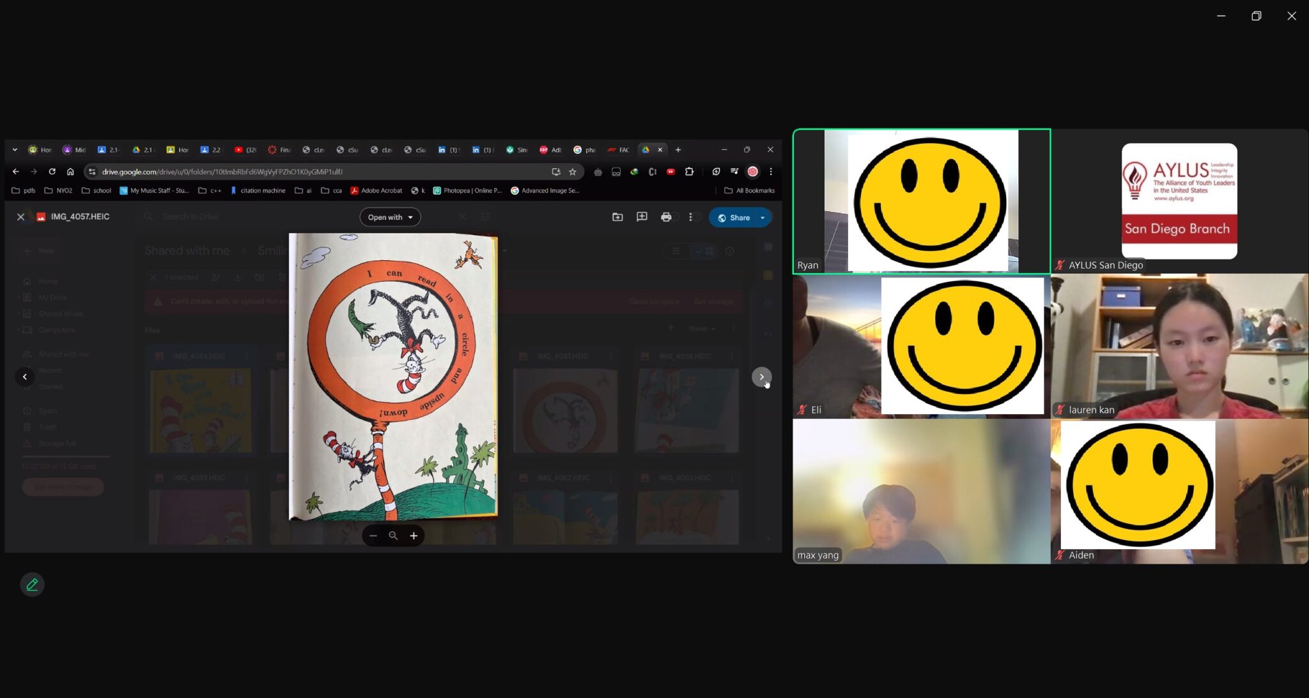
Task: Select max yang's video tile
Action: 921,491
